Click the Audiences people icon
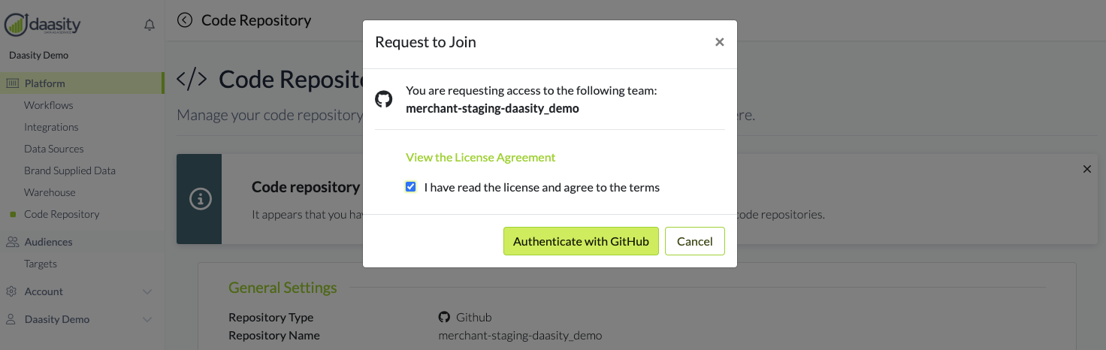Screen dimensions: 1106x350 12,242
